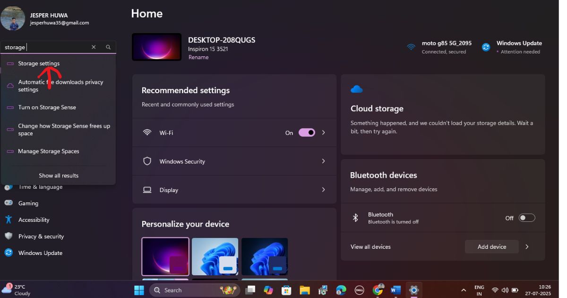Click ENG IN language indicator
The height and width of the screenshot is (298, 567).
(x=479, y=290)
